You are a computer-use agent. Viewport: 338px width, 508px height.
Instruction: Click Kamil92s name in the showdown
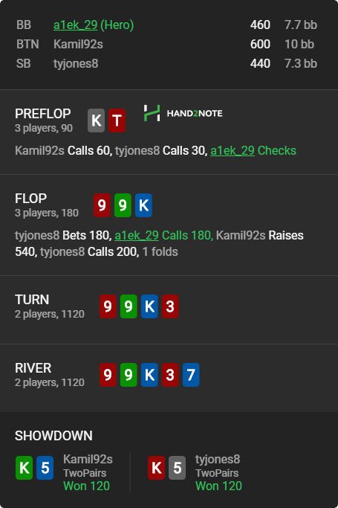tap(88, 459)
